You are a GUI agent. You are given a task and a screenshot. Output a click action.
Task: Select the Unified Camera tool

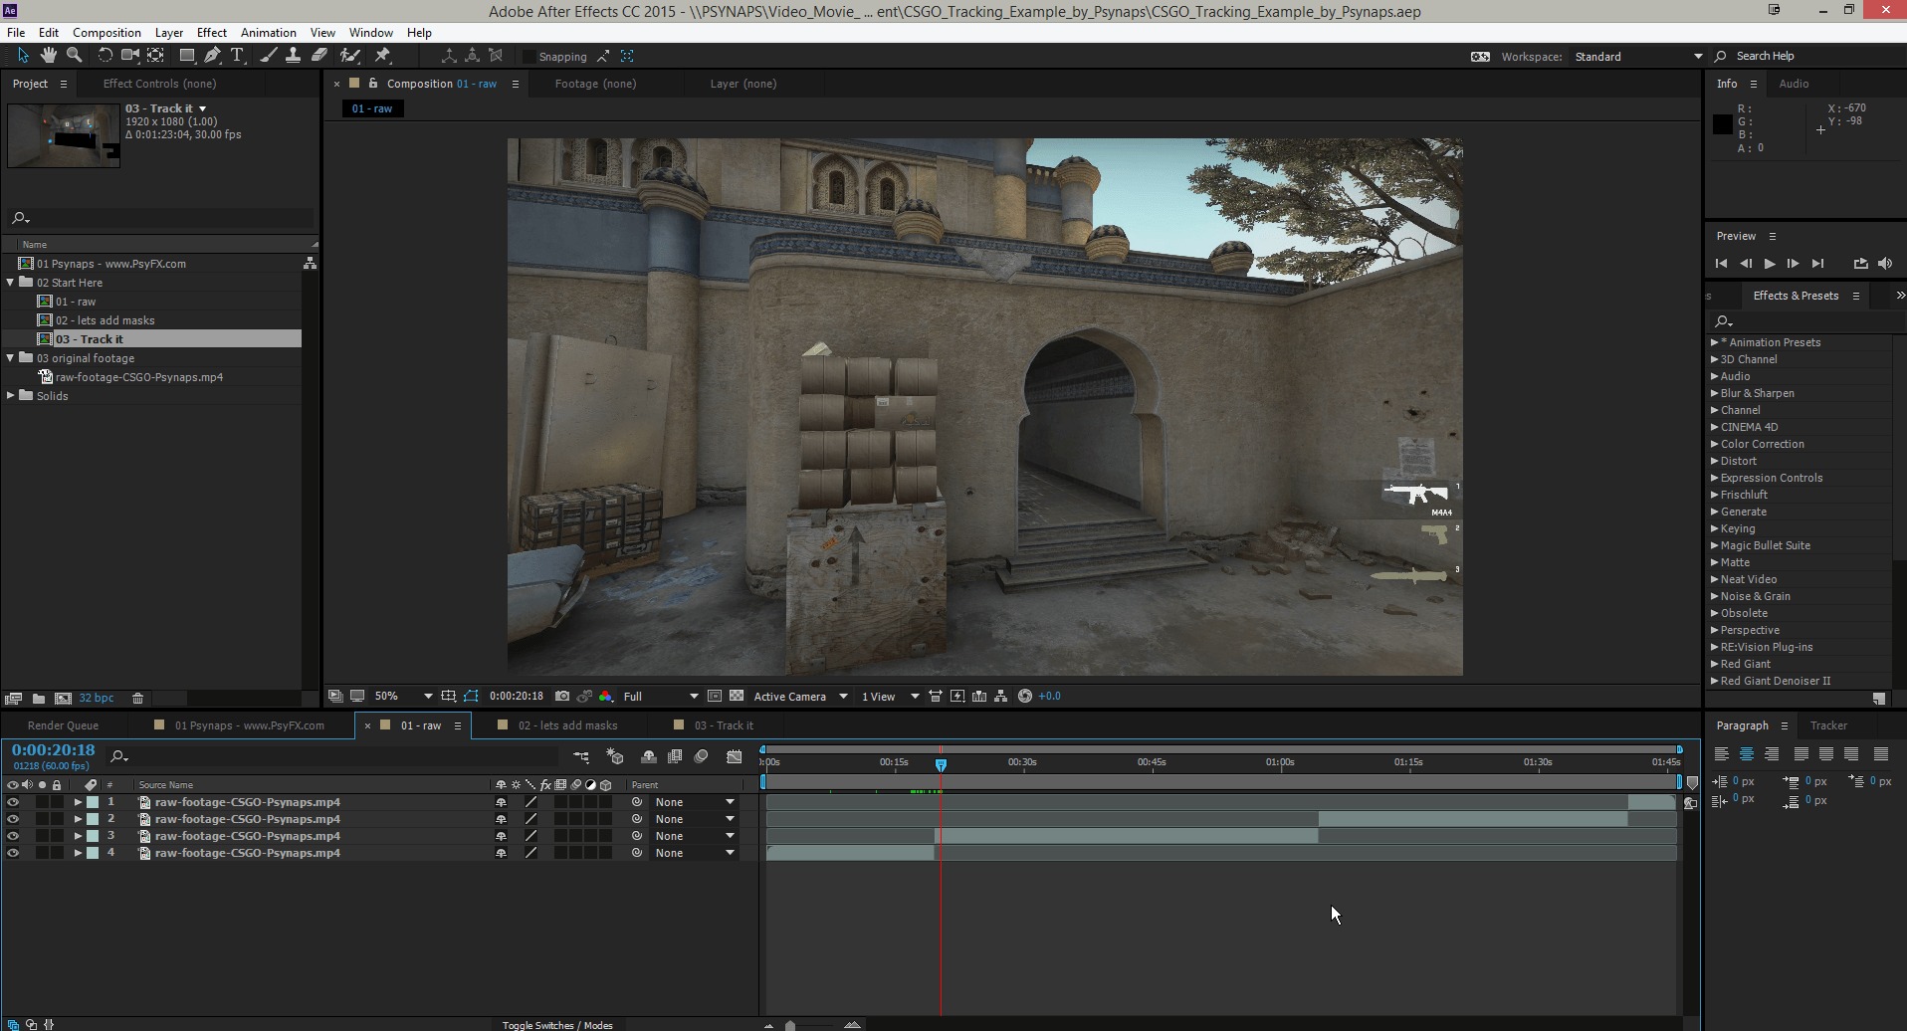(129, 56)
